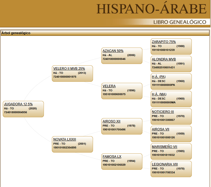Click the HISPANO-ÁRABE header title
Viewport: 211px width, 187px height.
click(x=151, y=9)
